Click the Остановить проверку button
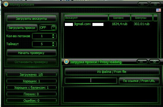 [x=31, y=62]
